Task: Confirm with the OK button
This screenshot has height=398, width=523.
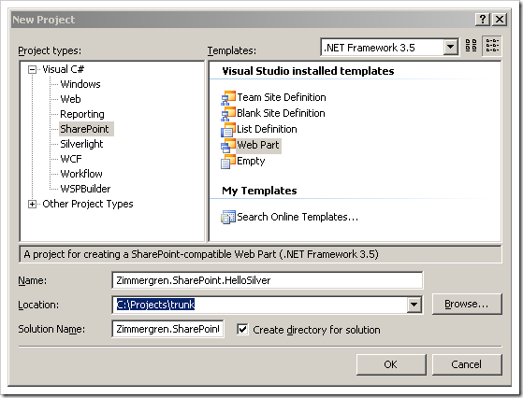Action: [391, 364]
